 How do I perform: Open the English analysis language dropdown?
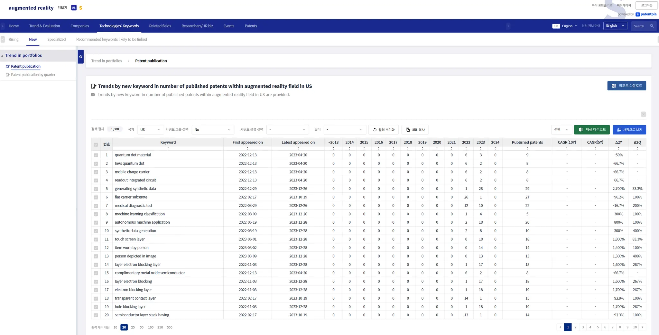(x=615, y=26)
